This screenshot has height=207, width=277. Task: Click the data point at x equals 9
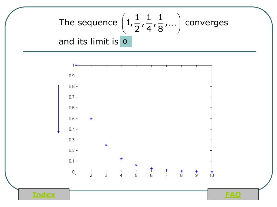[x=197, y=171]
